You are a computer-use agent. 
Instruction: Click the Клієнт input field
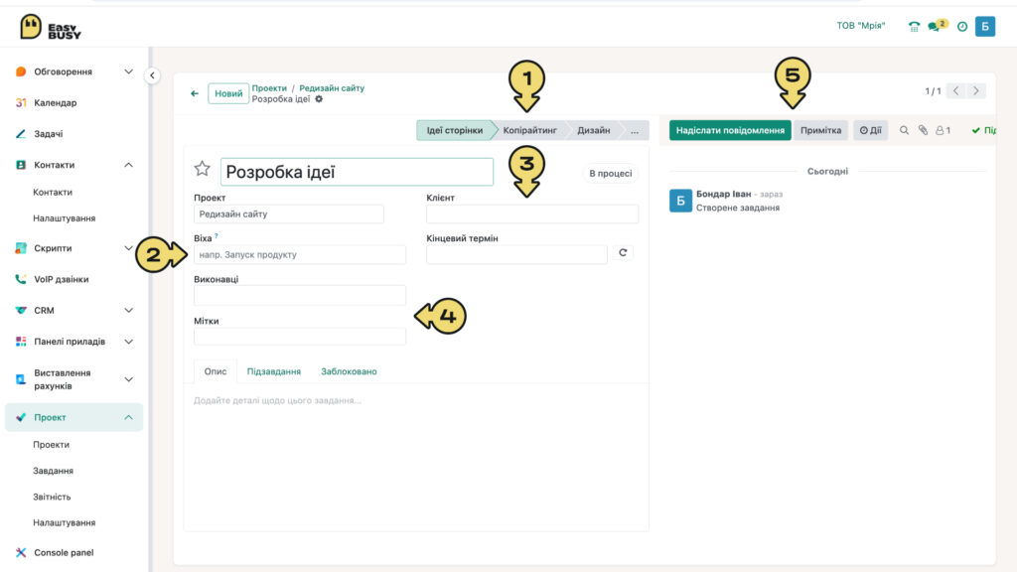532,214
